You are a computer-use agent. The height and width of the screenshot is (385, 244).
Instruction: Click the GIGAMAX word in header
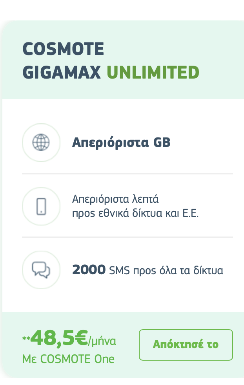[x=62, y=73]
